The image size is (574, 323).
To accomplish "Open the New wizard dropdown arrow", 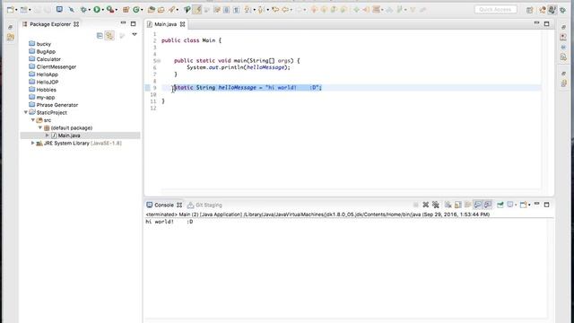I will point(16,10).
